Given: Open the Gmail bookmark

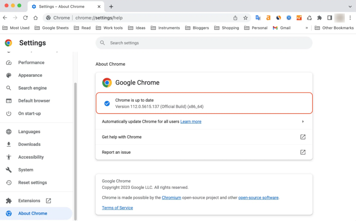Looking at the screenshot, I should [282, 28].
